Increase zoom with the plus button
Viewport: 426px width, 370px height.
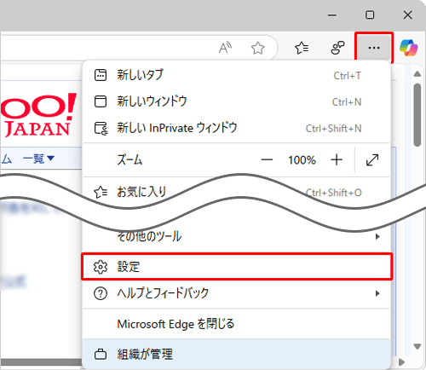tap(337, 160)
